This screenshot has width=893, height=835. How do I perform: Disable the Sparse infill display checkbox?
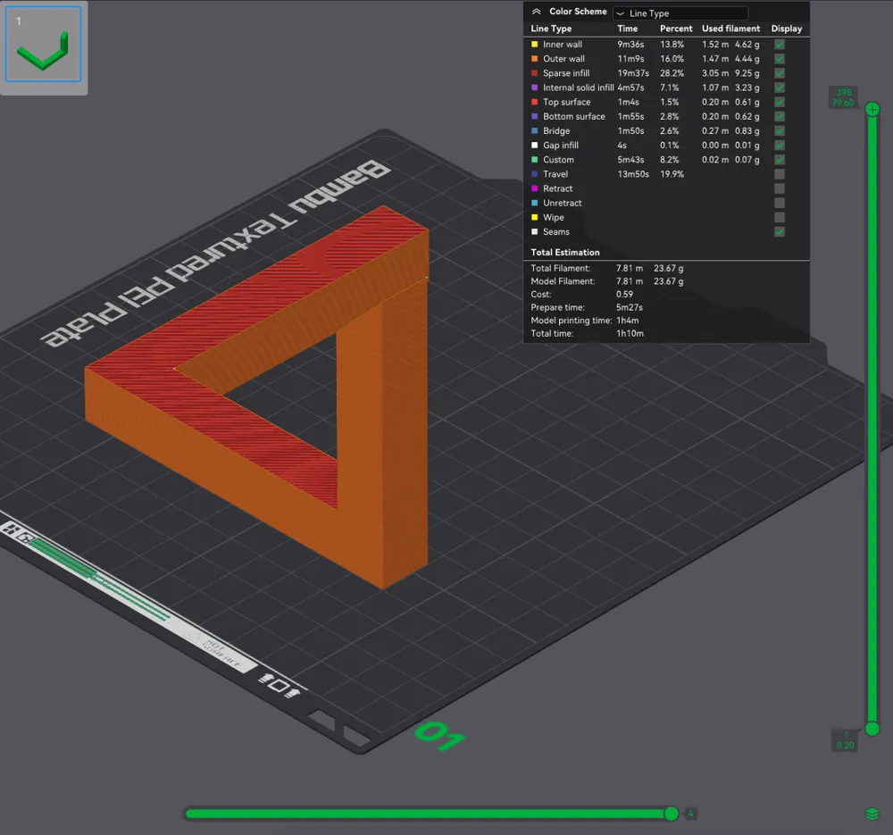(779, 72)
